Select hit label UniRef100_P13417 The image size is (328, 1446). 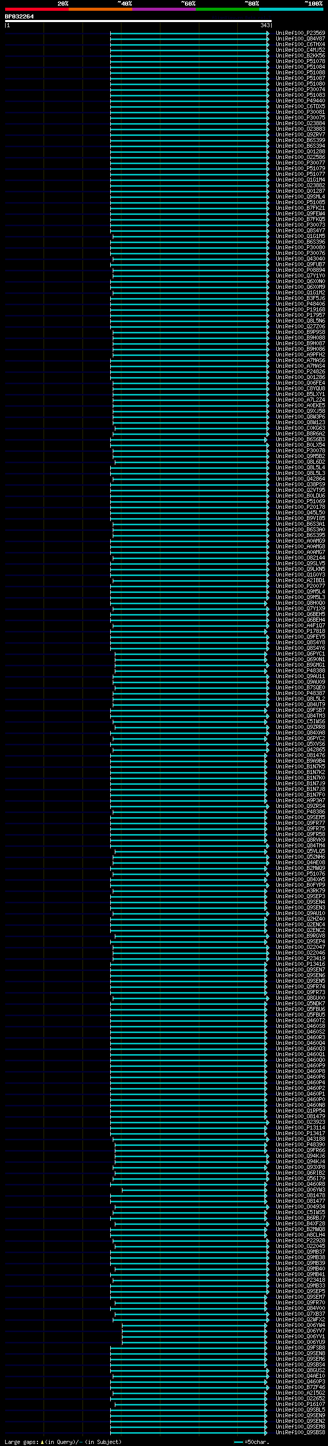point(300,1133)
